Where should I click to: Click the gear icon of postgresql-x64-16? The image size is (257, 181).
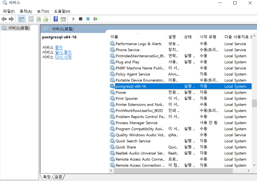(112, 86)
